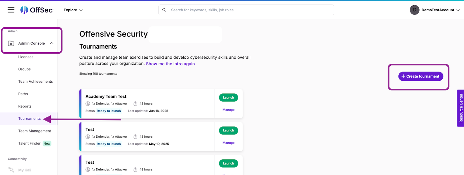The image size is (464, 175).
Task: Go to Licenses in the sidebar
Action: 26,57
